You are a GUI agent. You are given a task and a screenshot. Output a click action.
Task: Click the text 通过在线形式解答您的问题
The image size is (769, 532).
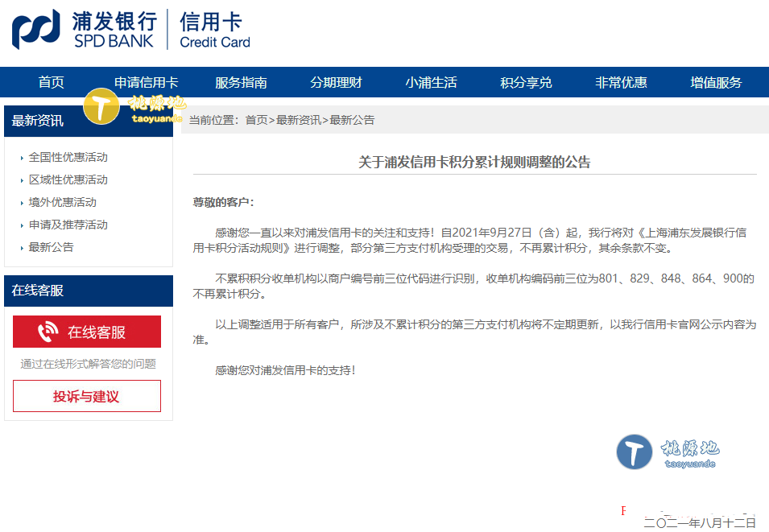point(89,364)
